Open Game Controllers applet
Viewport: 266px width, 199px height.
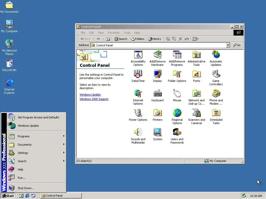coord(216,78)
